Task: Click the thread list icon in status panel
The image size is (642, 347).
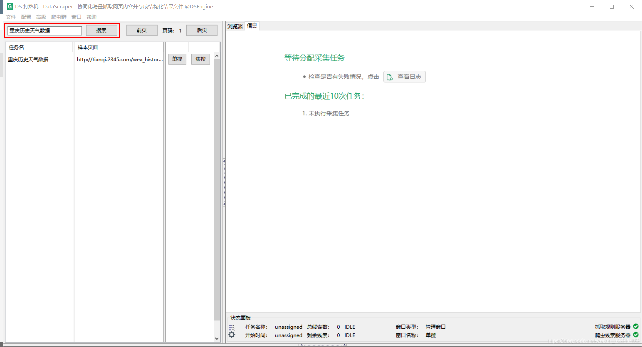Action: (x=232, y=327)
